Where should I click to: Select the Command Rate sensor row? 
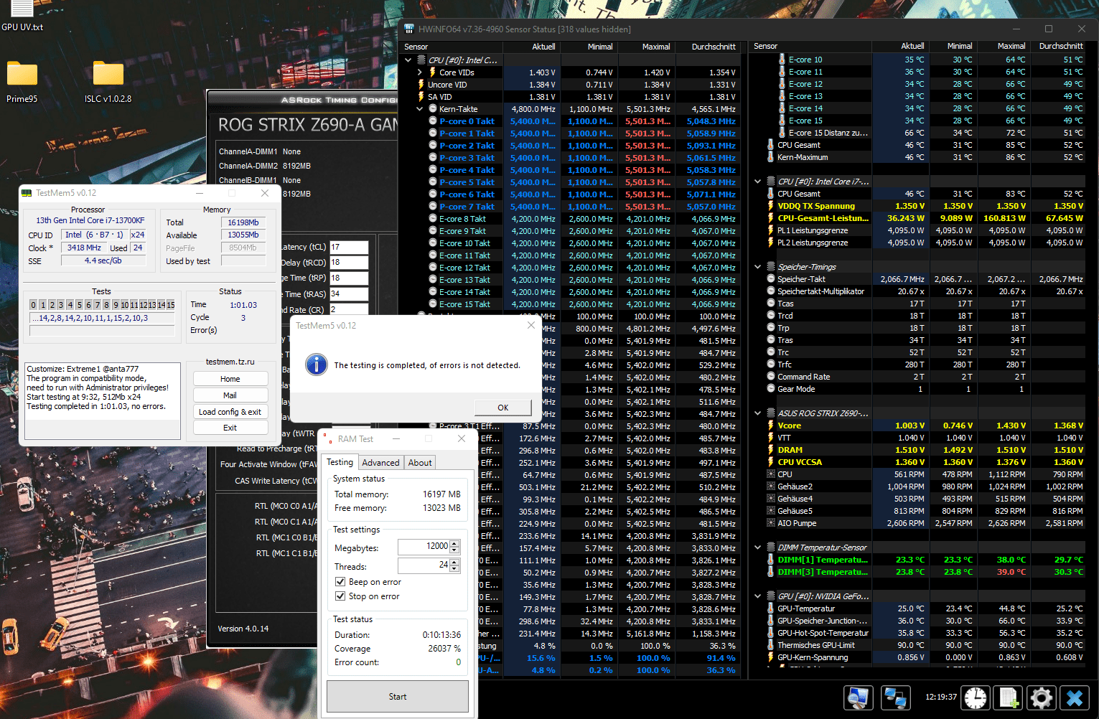[x=925, y=377]
